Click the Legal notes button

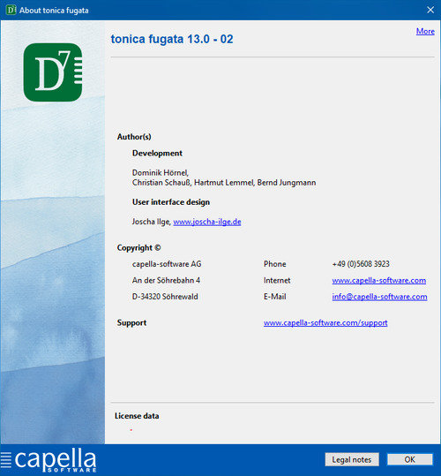[x=352, y=459]
